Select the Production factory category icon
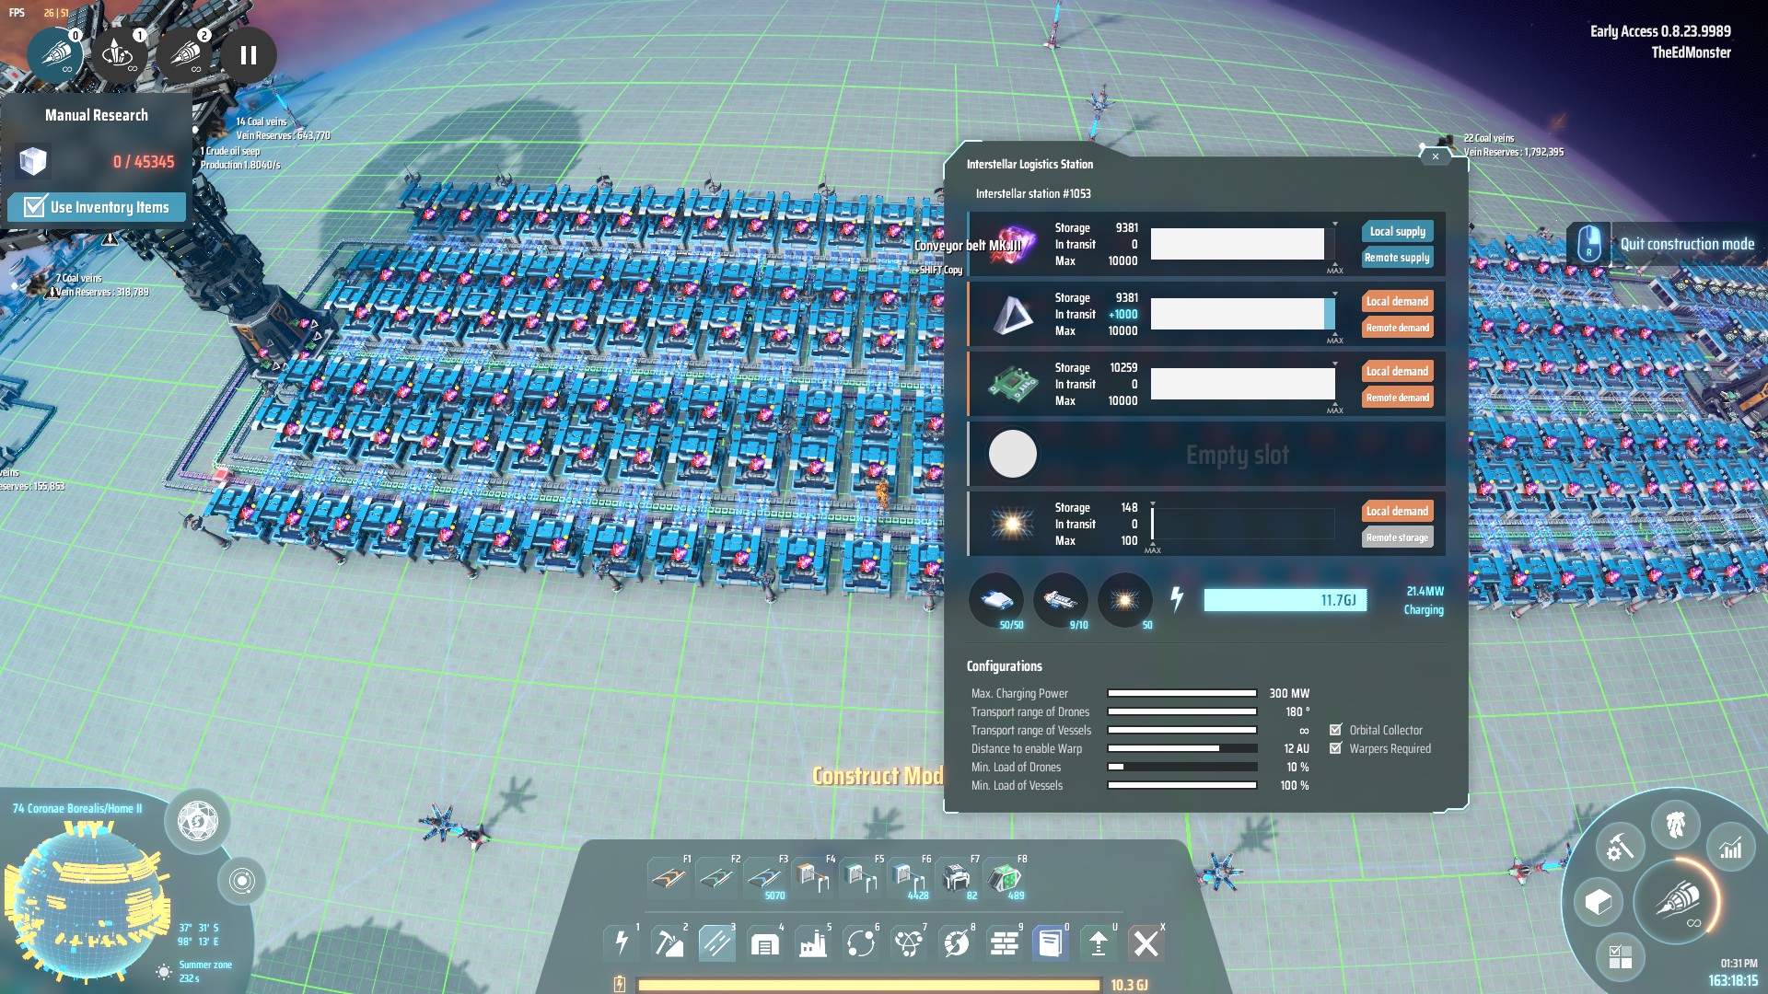The image size is (1768, 994). click(812, 942)
